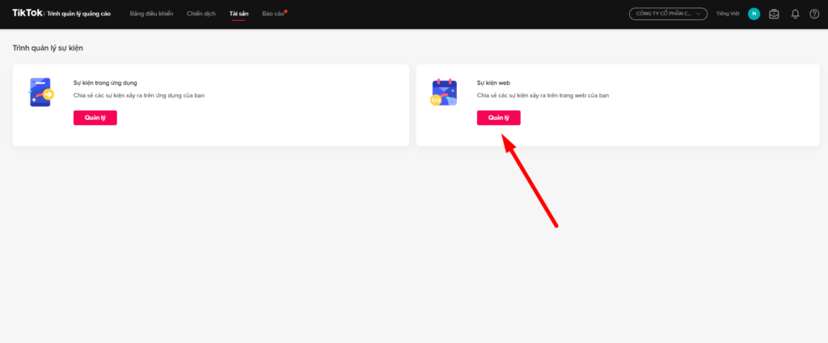Click the Trình quản lý sự kiện heading

coord(48,49)
